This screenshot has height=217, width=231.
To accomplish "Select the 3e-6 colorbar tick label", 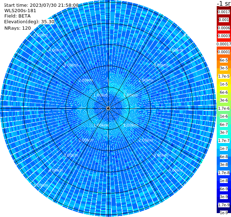I will pyautogui.click(x=224, y=100).
